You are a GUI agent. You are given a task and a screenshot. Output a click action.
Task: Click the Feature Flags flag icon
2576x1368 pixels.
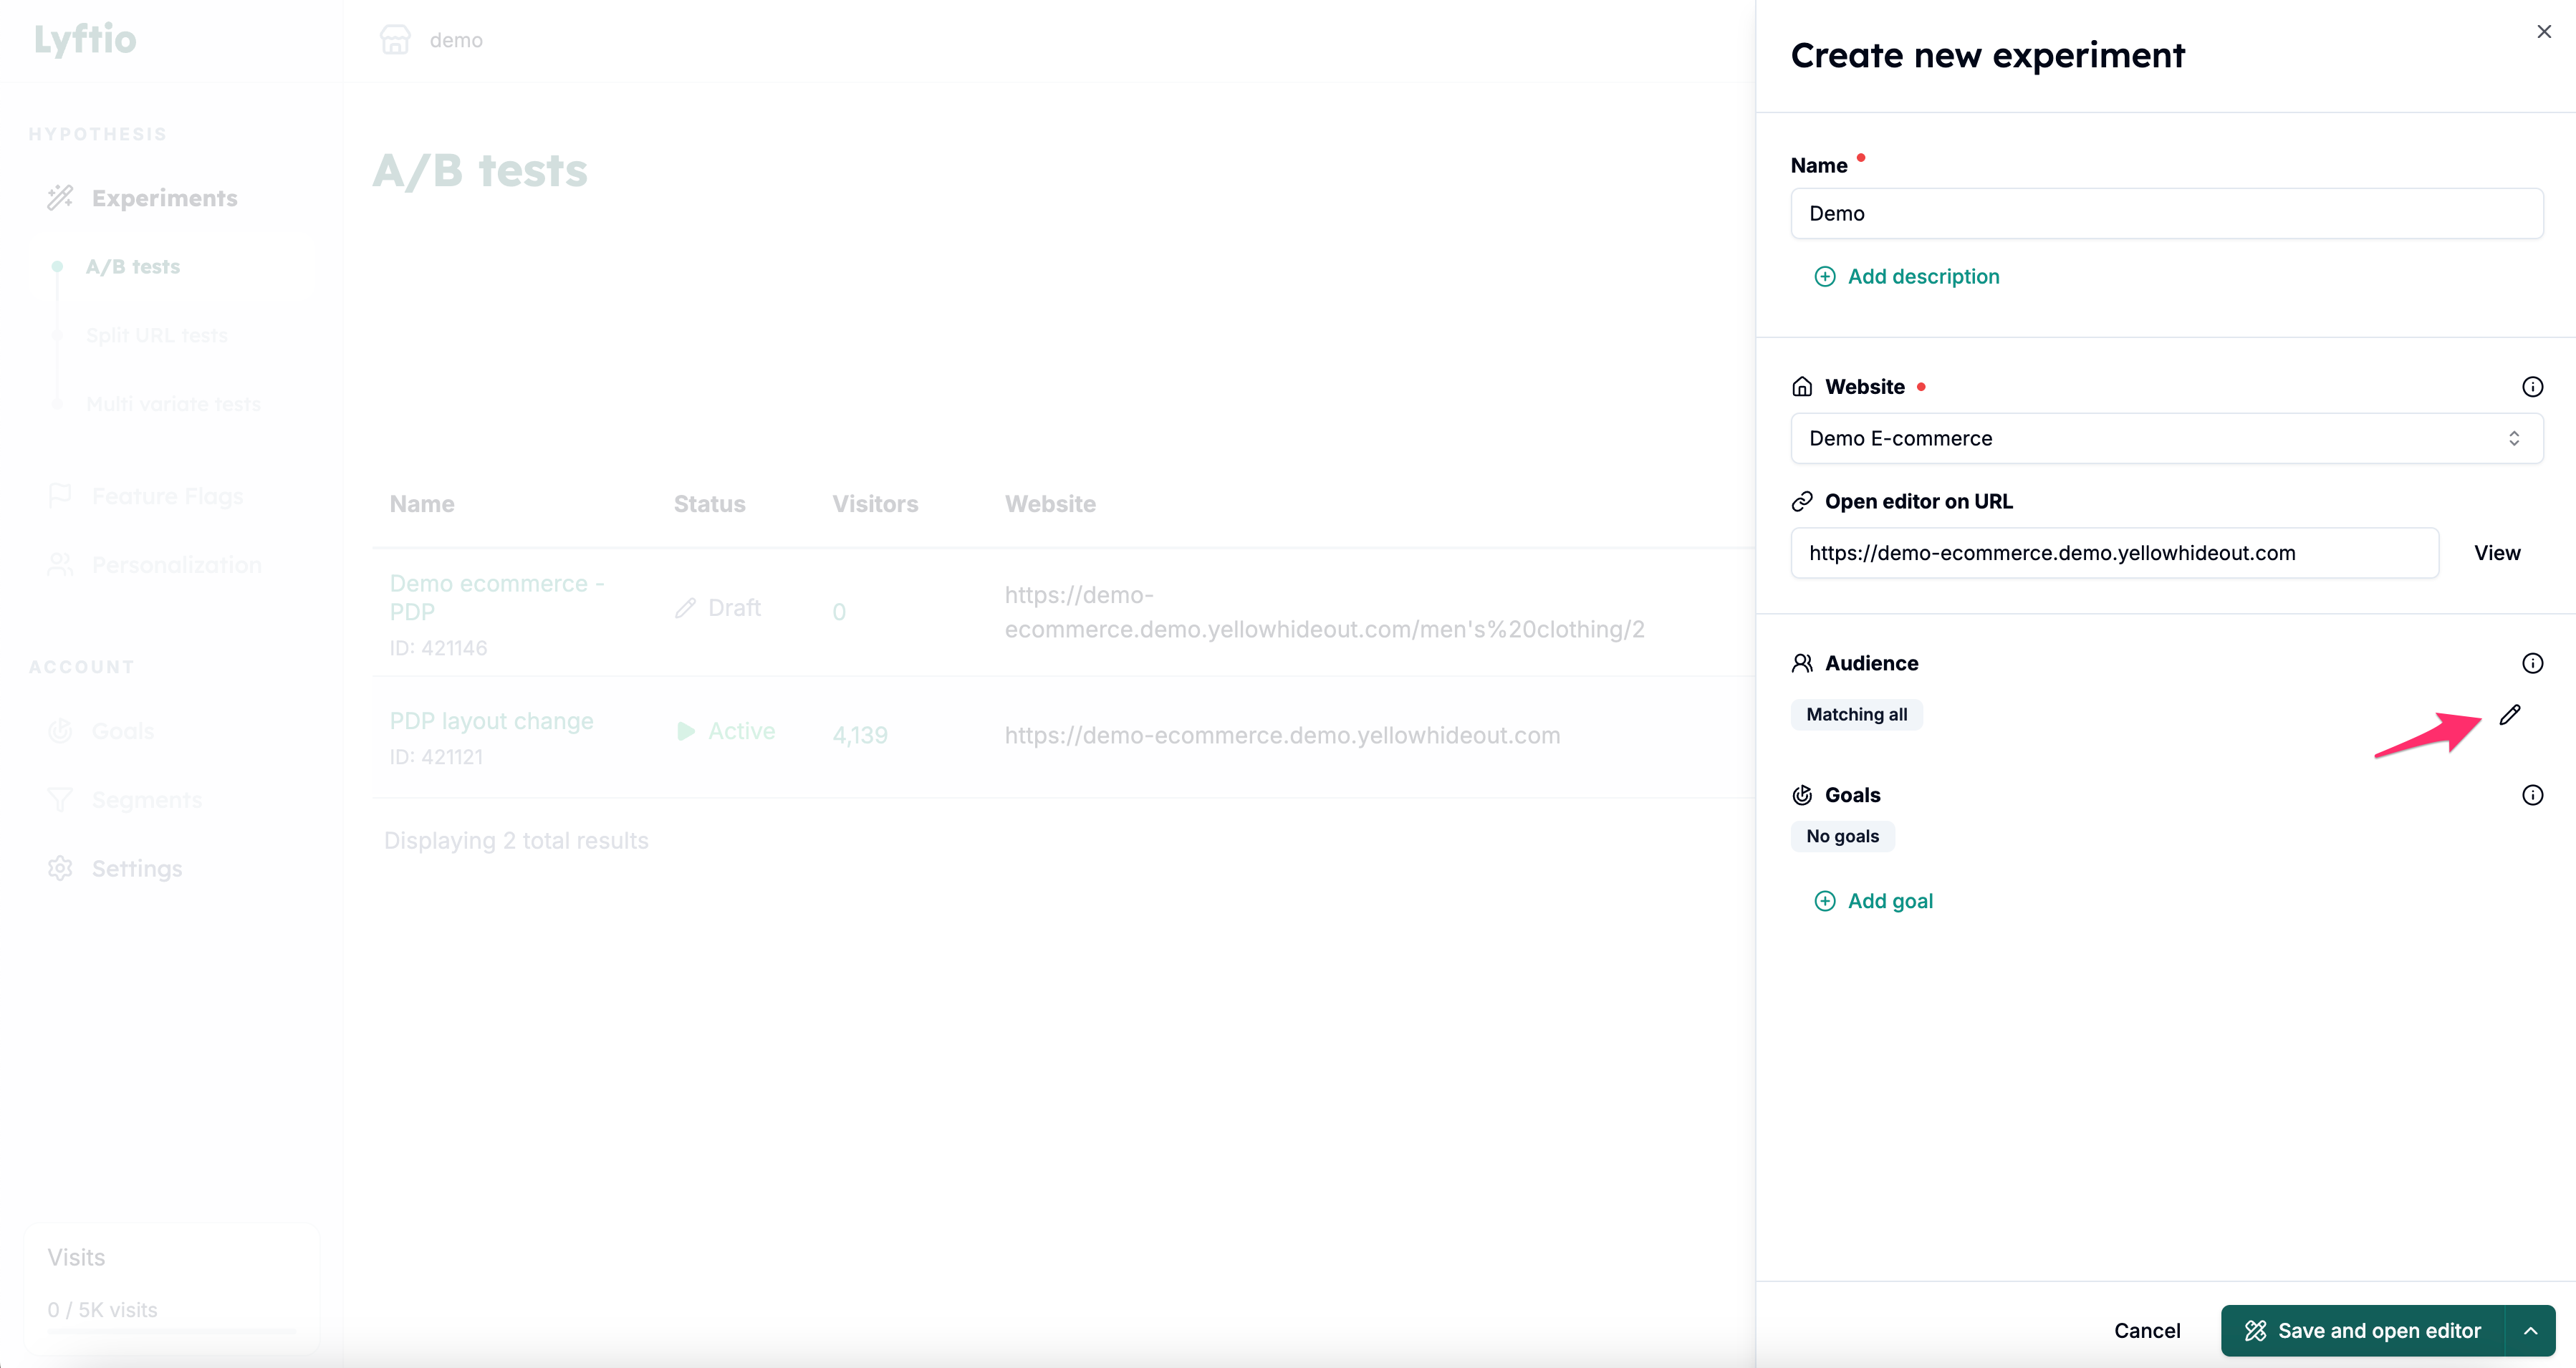point(60,495)
